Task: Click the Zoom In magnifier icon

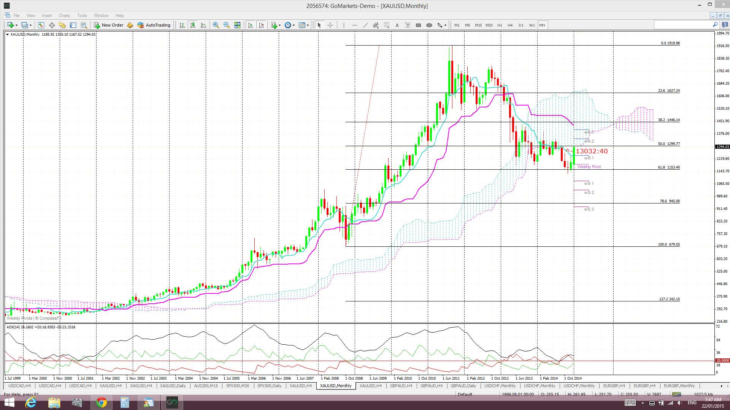Action: [216, 25]
